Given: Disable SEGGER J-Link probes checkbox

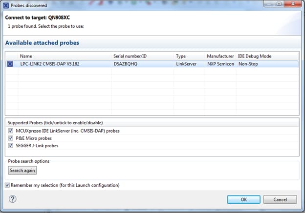Looking at the screenshot, I should 11,145.
